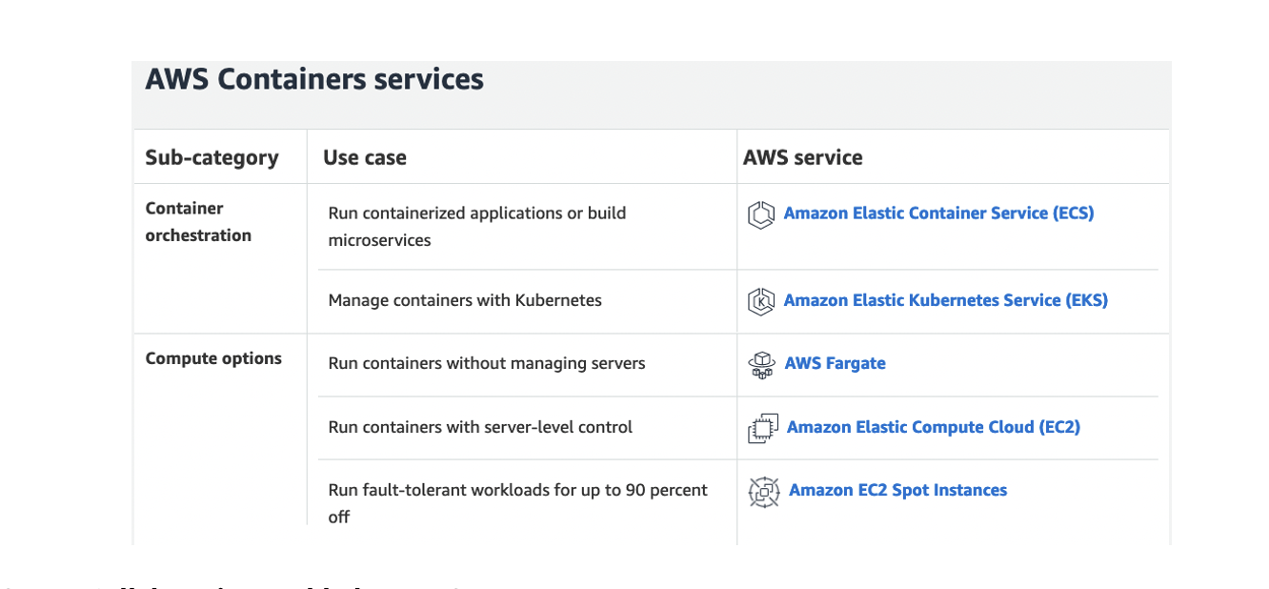Select the "Compute options" row label
Screen dimensions: 1269x589
point(213,358)
